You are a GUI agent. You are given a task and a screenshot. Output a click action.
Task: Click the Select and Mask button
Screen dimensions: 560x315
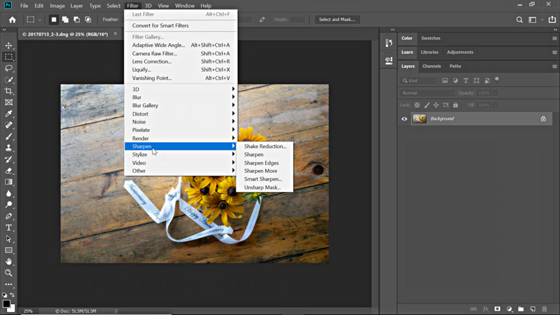pyautogui.click(x=336, y=20)
